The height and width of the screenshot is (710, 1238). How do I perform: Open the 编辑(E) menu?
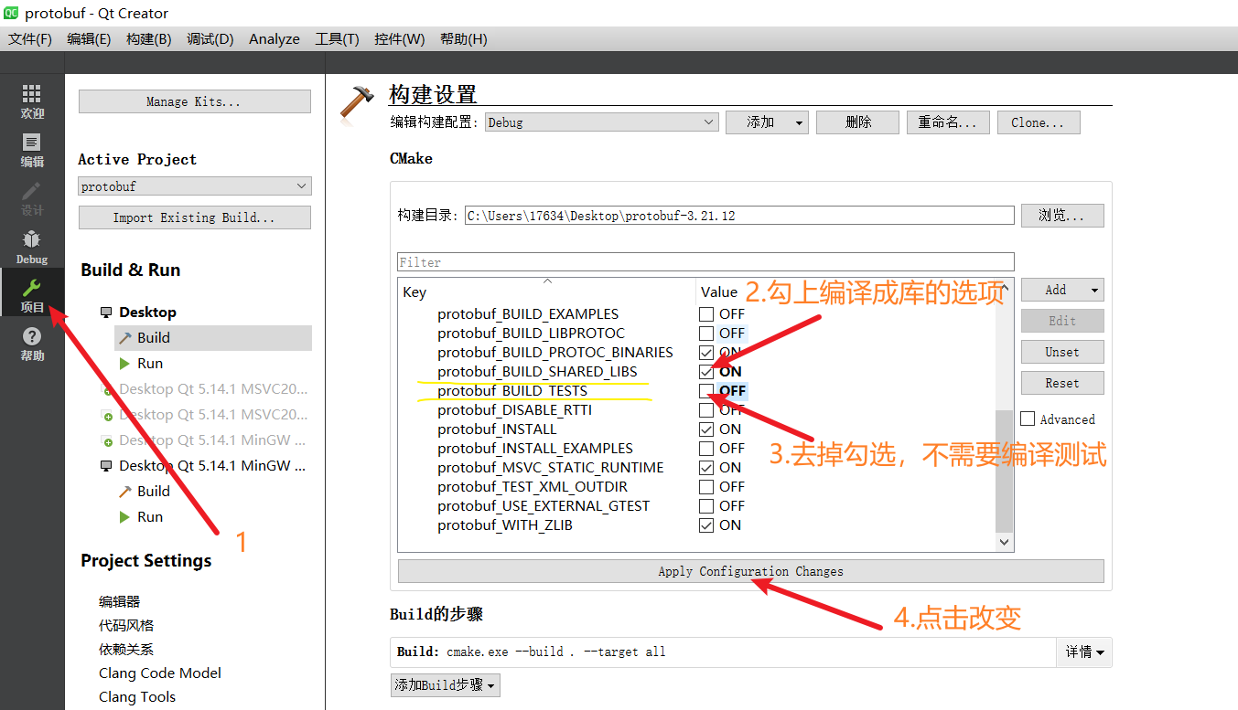pyautogui.click(x=89, y=39)
